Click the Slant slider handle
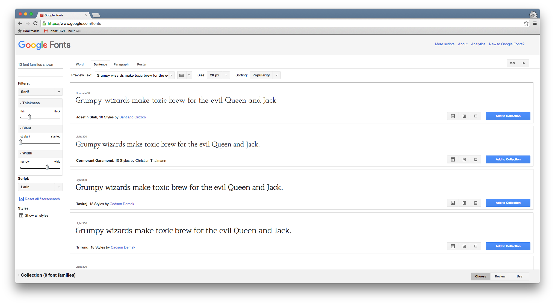555x305 pixels. [x=21, y=142]
